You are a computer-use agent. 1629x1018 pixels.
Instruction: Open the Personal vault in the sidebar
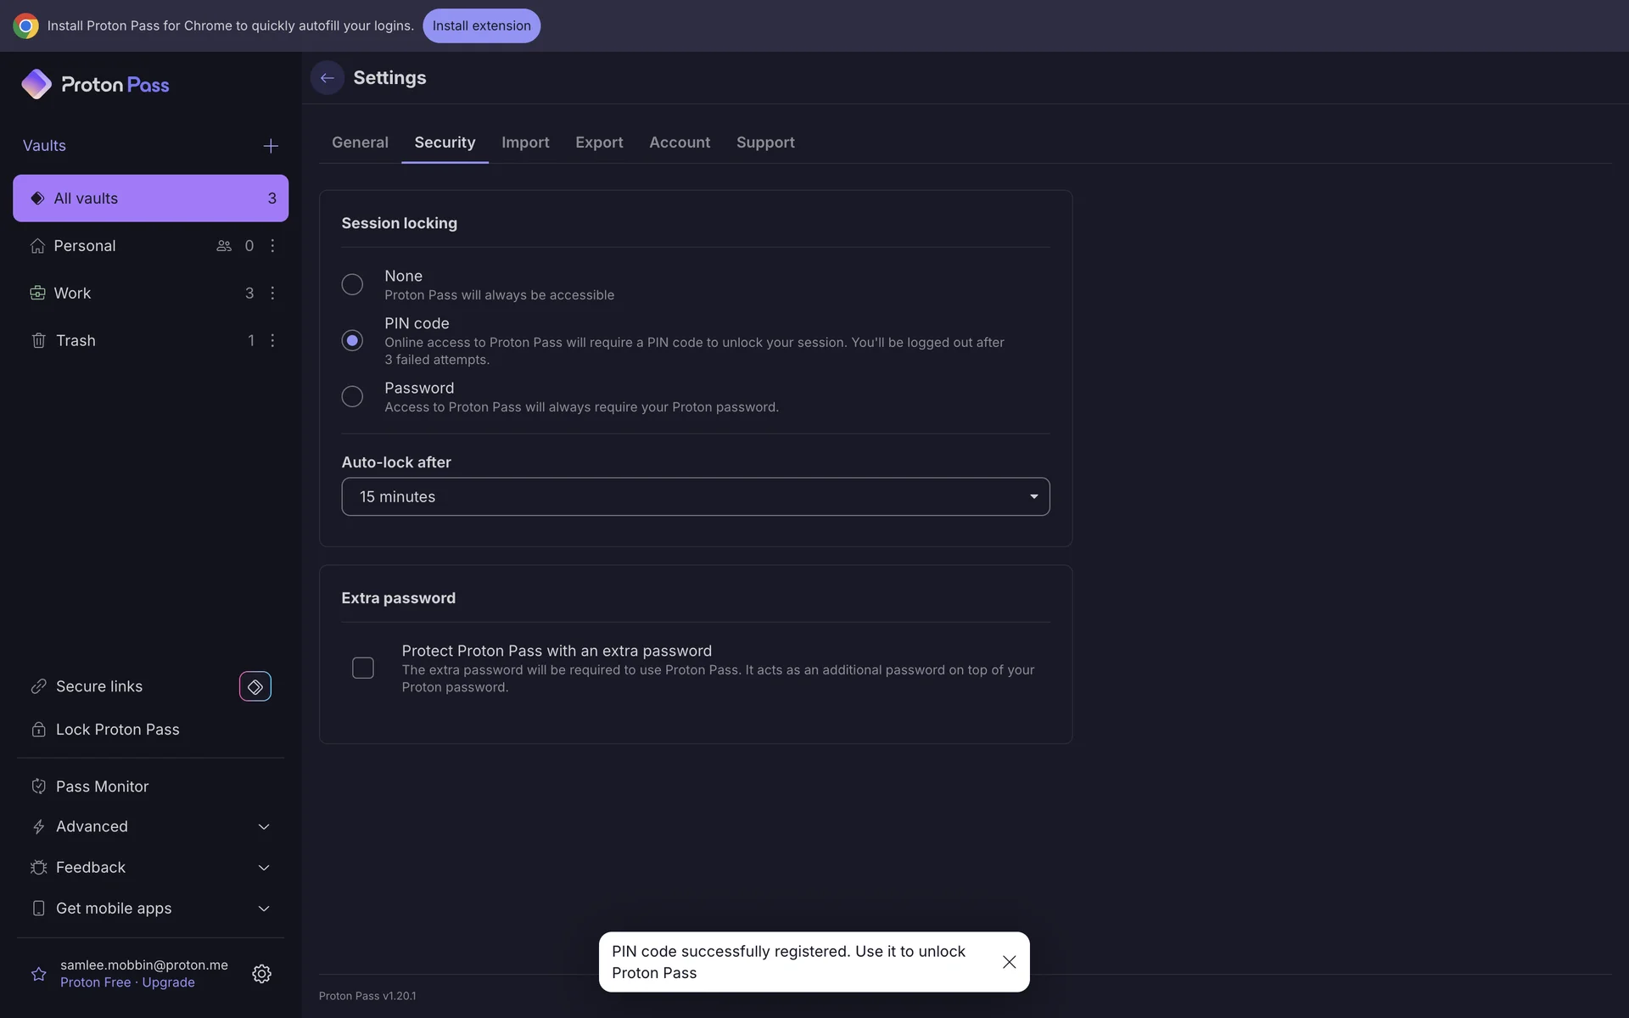[85, 246]
